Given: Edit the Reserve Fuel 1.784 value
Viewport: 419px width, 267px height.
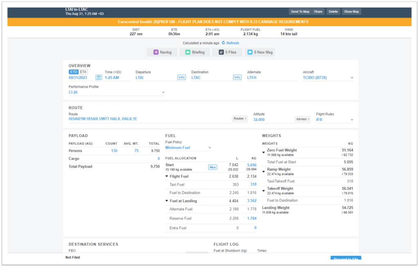Looking at the screenshot, I should [252, 218].
